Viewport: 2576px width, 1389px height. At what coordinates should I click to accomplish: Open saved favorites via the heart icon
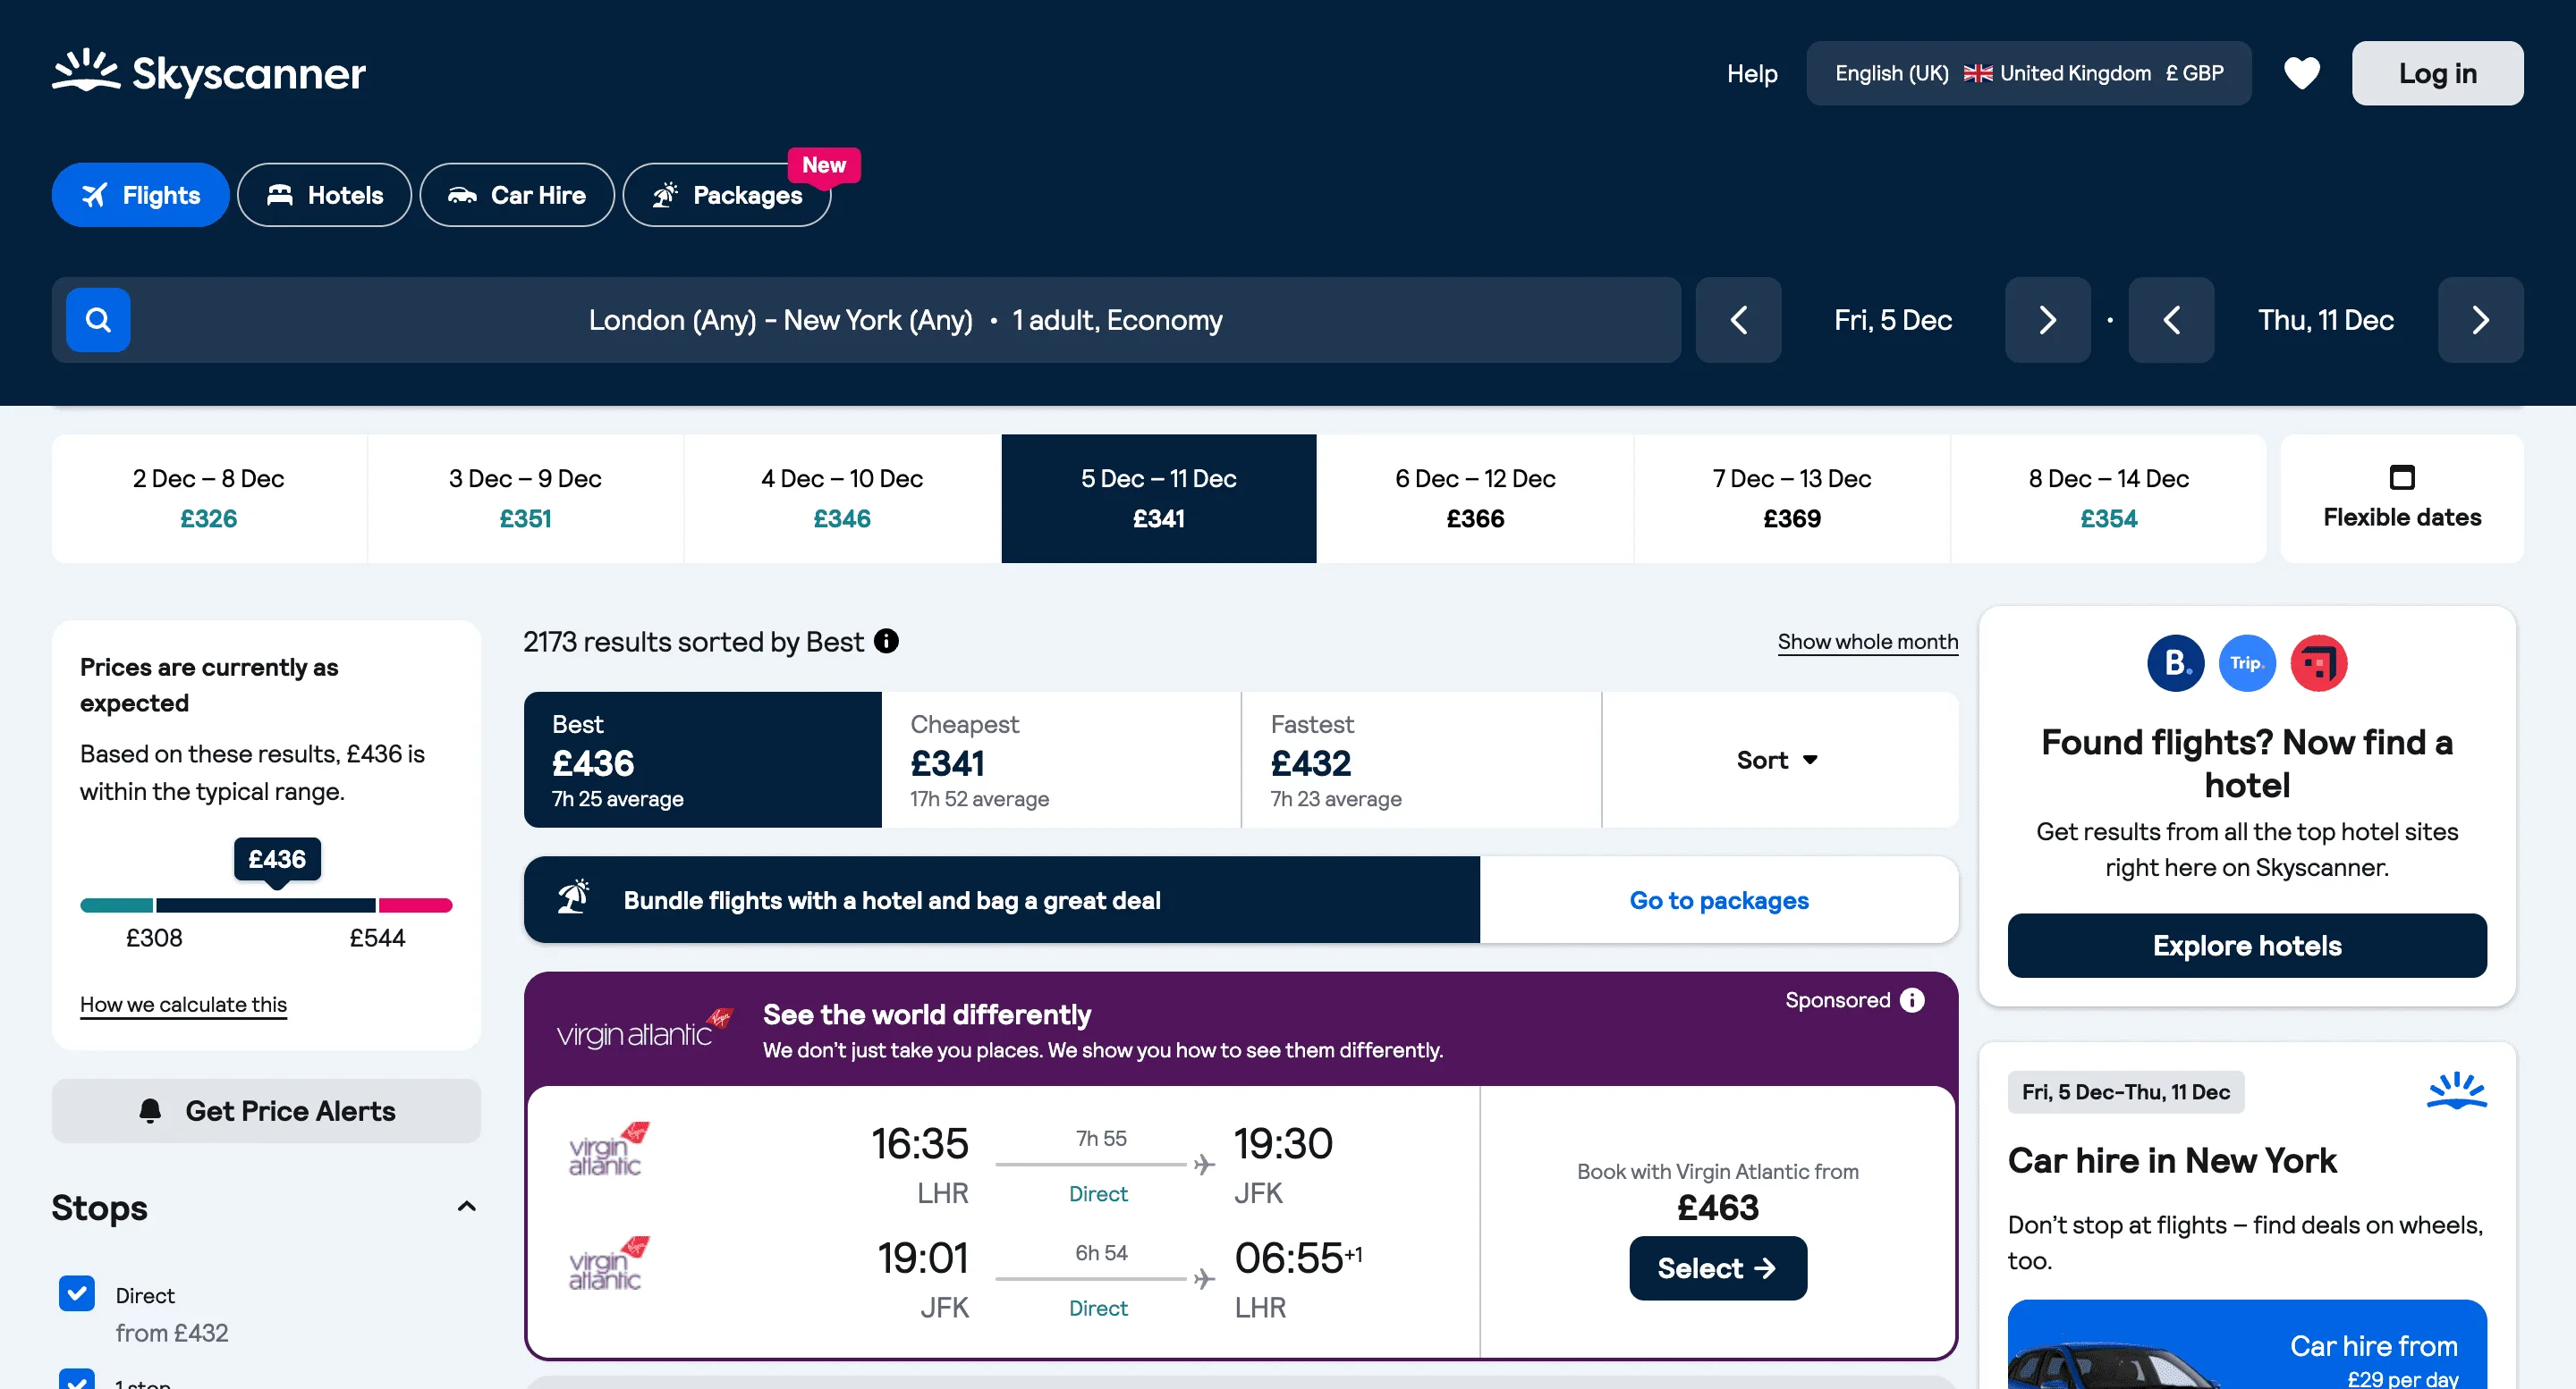(2302, 72)
